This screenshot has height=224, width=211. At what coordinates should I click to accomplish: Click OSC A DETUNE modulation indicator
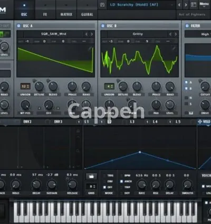tap(34, 81)
